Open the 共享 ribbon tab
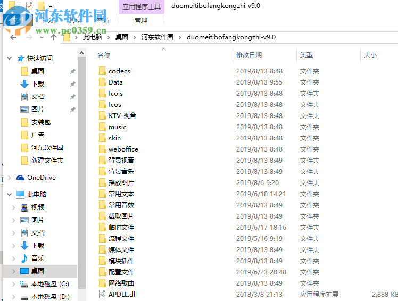This screenshot has width=398, height=301. [74, 21]
